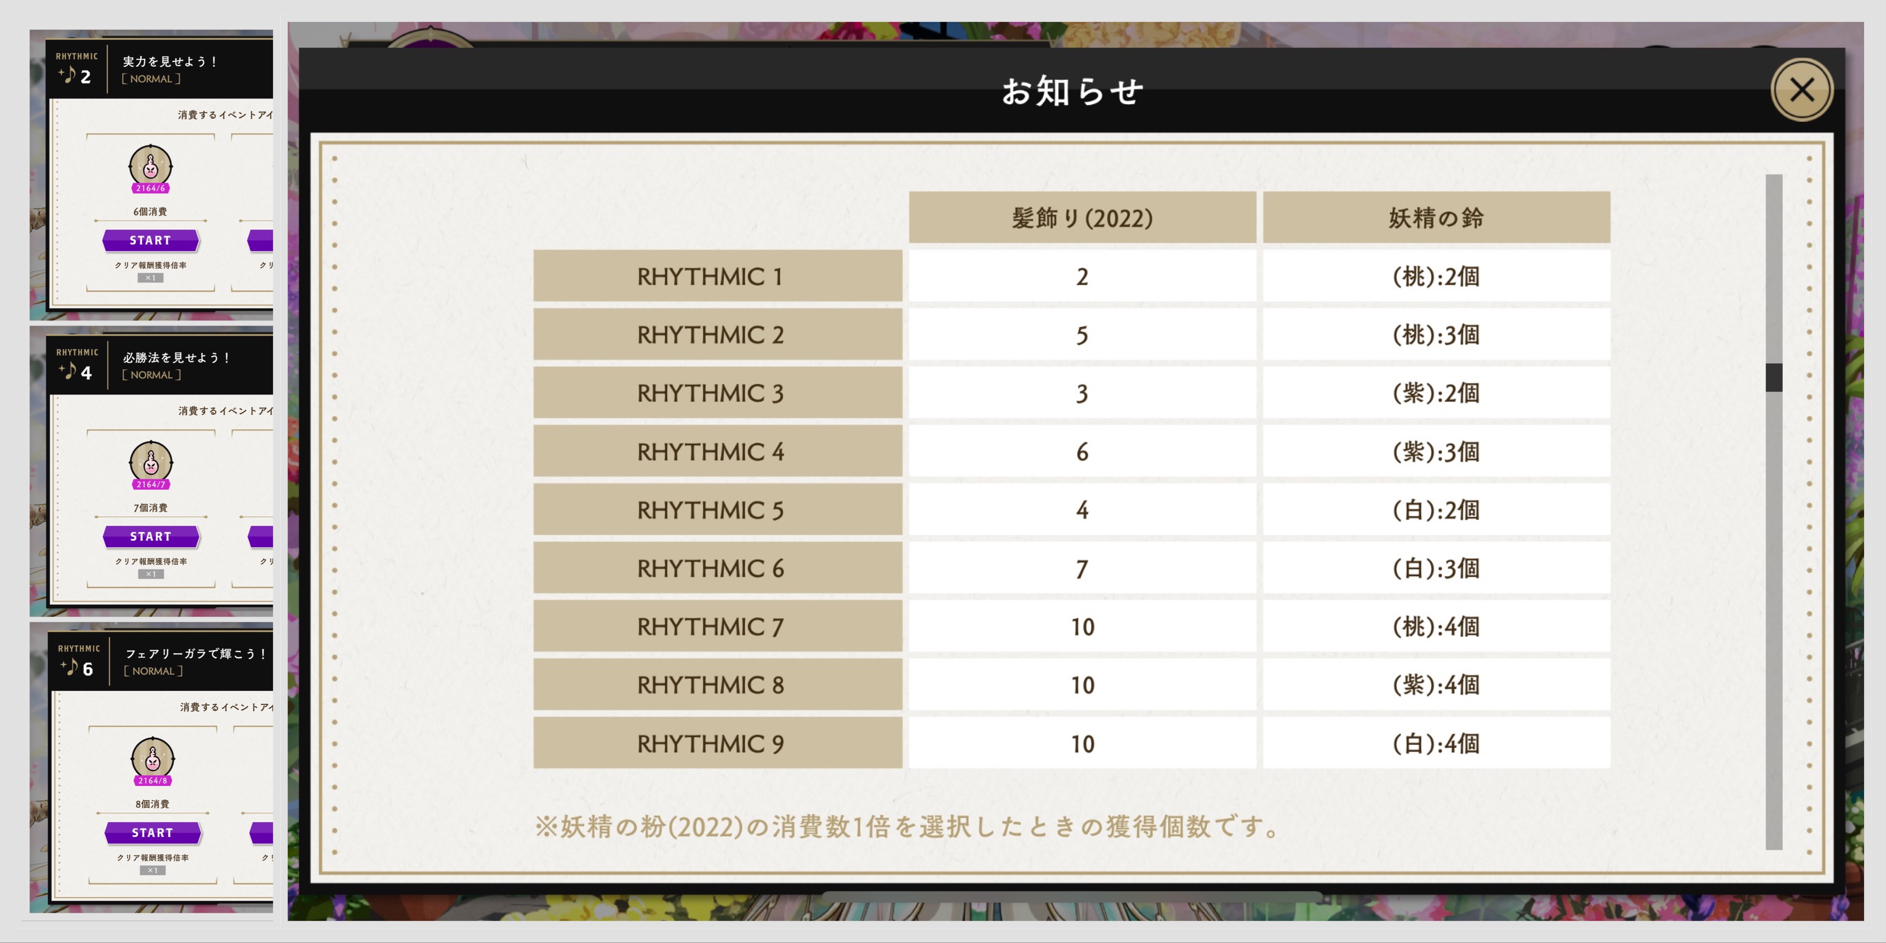
Task: Click the horizontal scrollbar below the notice
Action: point(1072,896)
